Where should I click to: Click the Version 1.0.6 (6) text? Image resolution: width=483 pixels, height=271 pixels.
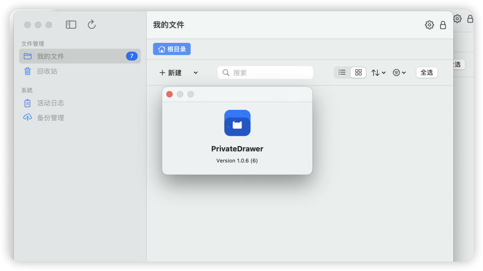[x=237, y=160]
